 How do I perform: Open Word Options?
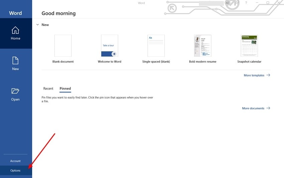click(x=16, y=170)
